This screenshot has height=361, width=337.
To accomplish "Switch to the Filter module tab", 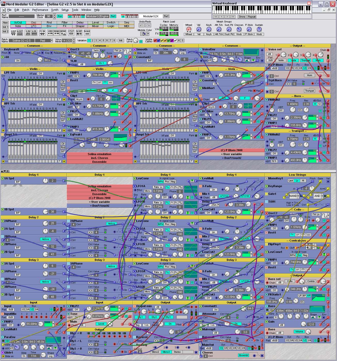I will tap(64, 22).
